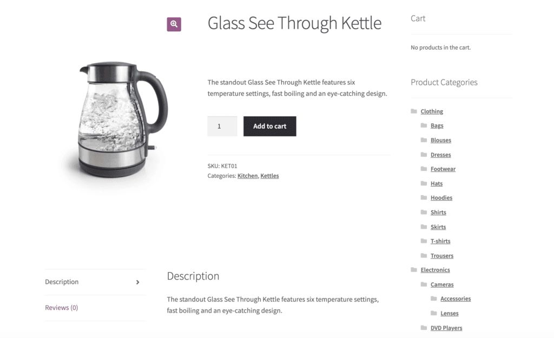This screenshot has height=338, width=554.
Task: Select the Description tab
Action: 61,282
